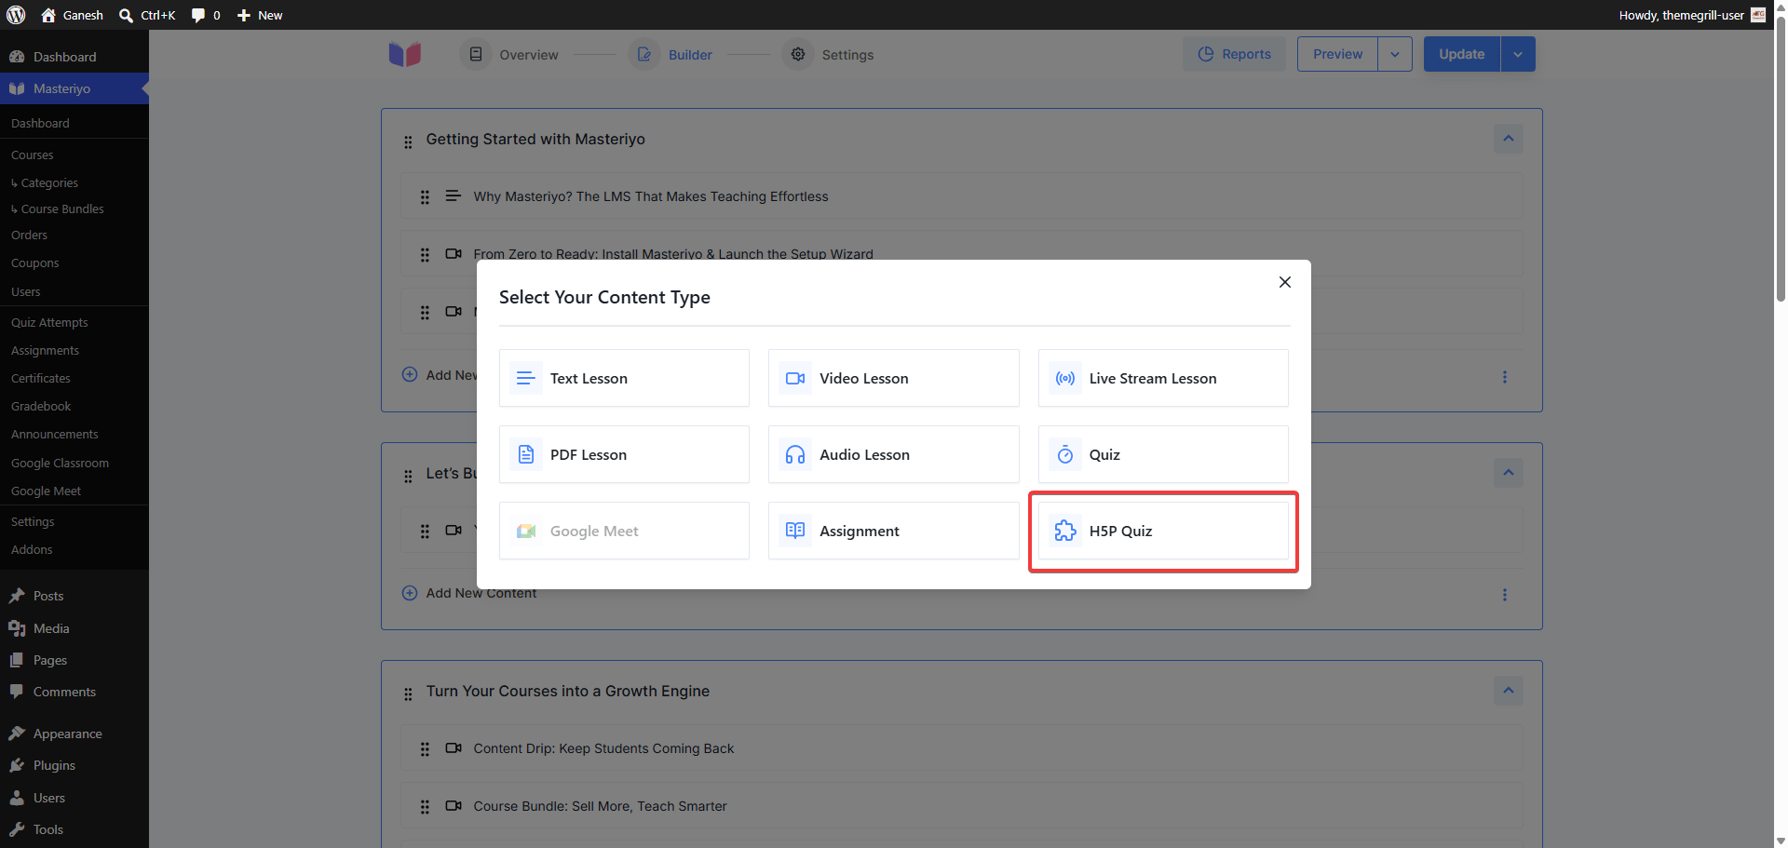The width and height of the screenshot is (1788, 848).
Task: Open Ctrl+K search in admin bar
Action: (x=147, y=15)
